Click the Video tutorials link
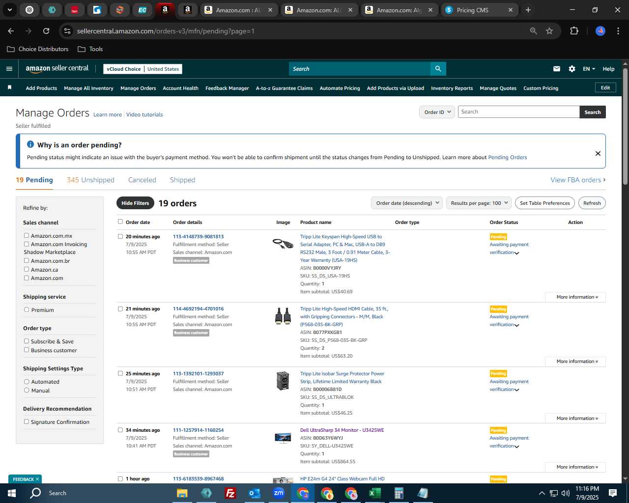Viewport: 629px width, 503px height. pos(144,114)
